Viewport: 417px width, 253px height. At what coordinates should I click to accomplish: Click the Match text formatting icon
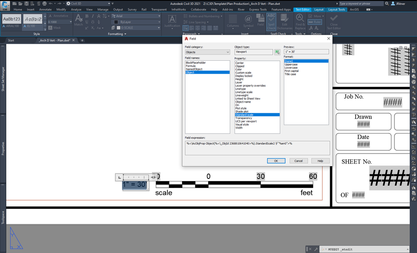click(78, 19)
